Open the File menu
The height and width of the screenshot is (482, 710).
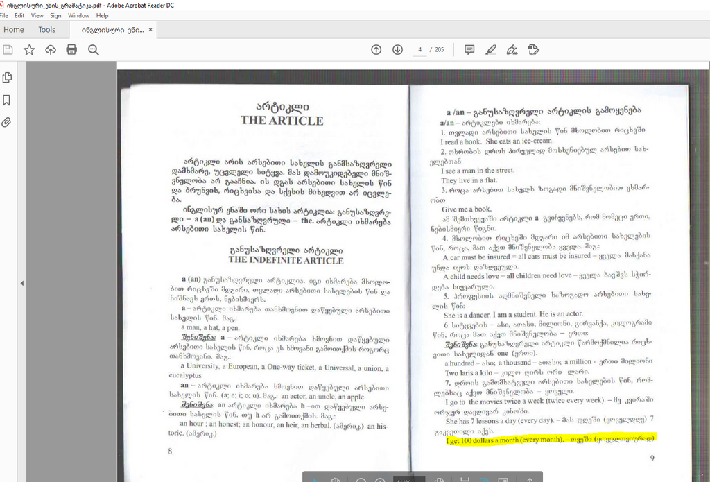3,15
